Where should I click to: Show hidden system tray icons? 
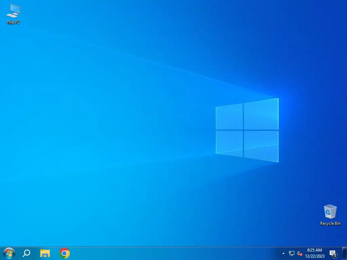coord(284,253)
